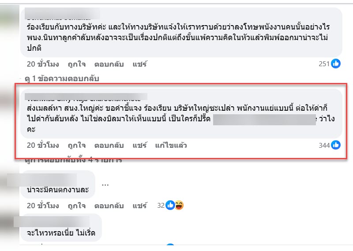The image size is (353, 251).
Task: Click ถูกใจ under the first comment
Action: [76, 64]
